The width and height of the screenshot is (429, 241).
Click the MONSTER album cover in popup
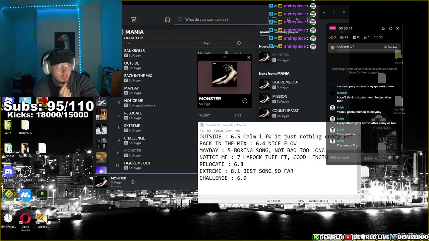pyautogui.click(x=225, y=75)
